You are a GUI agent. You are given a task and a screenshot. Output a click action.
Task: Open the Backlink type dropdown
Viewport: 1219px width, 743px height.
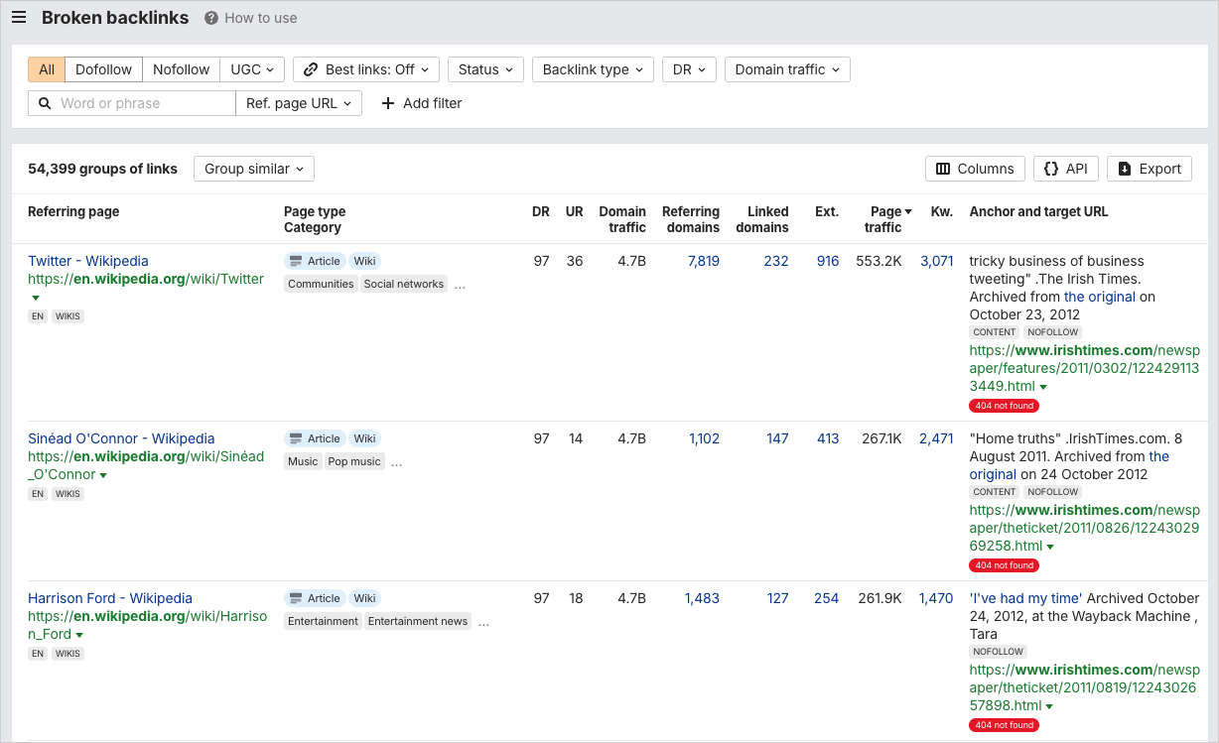[593, 69]
